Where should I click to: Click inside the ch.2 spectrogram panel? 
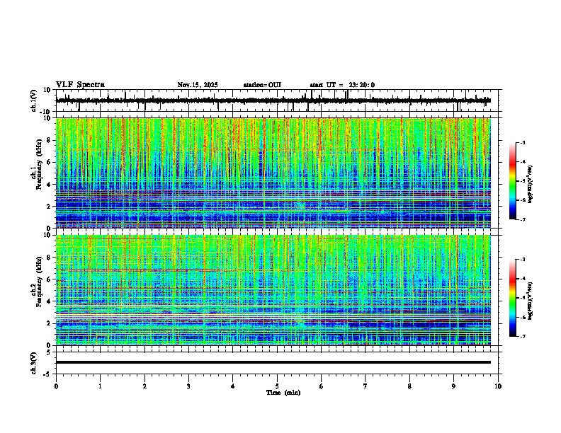273,290
